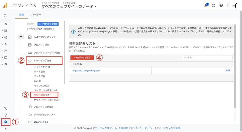The height and width of the screenshot is (132, 242).
Task: Select 参照元除外リスト item
Action: coord(43,95)
